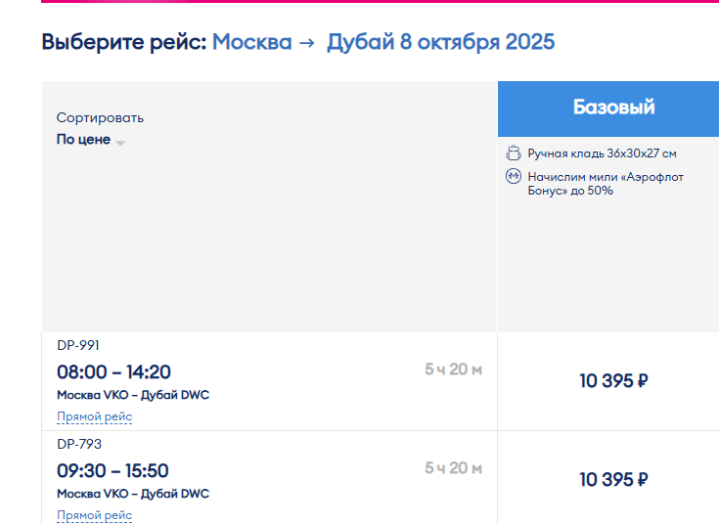
Task: Click the hand luggage backpack icon
Action: [x=514, y=153]
